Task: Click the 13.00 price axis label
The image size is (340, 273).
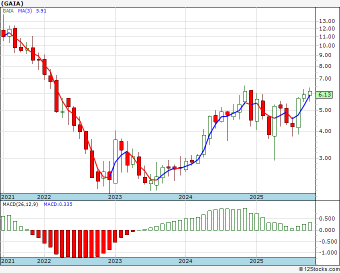Action: coord(327,21)
